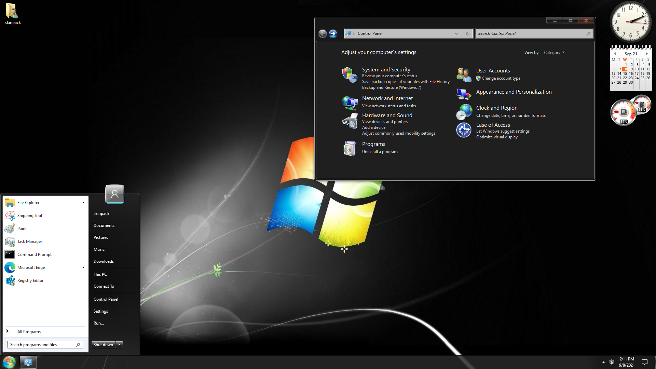Click the Shut down button
656x369 pixels.
[x=103, y=345]
